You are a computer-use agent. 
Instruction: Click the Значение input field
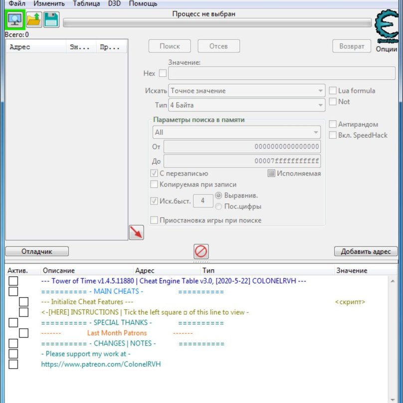tap(282, 73)
